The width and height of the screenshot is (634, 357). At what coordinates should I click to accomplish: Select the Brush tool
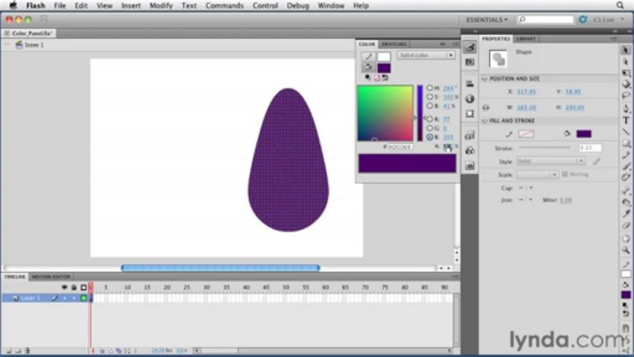626,167
